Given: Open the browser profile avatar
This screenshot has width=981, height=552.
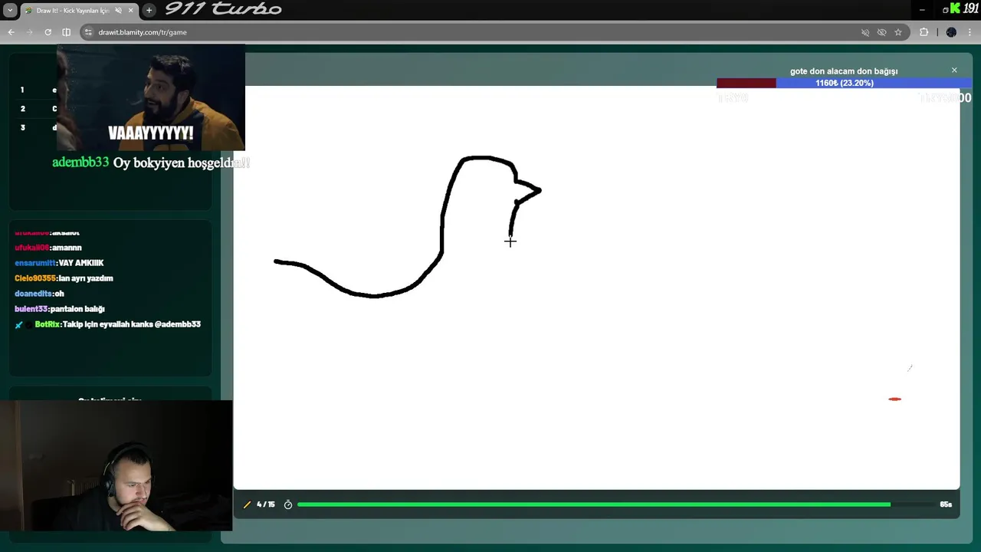Looking at the screenshot, I should point(951,32).
